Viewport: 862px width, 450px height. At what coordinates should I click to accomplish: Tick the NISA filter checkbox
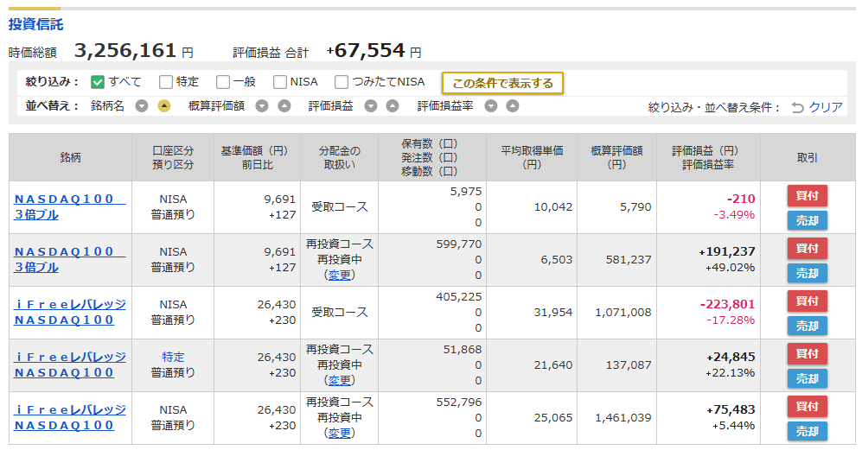280,82
